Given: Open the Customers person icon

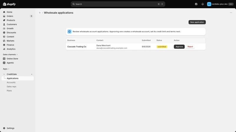Looking at the screenshot, I should [x=4, y=24].
